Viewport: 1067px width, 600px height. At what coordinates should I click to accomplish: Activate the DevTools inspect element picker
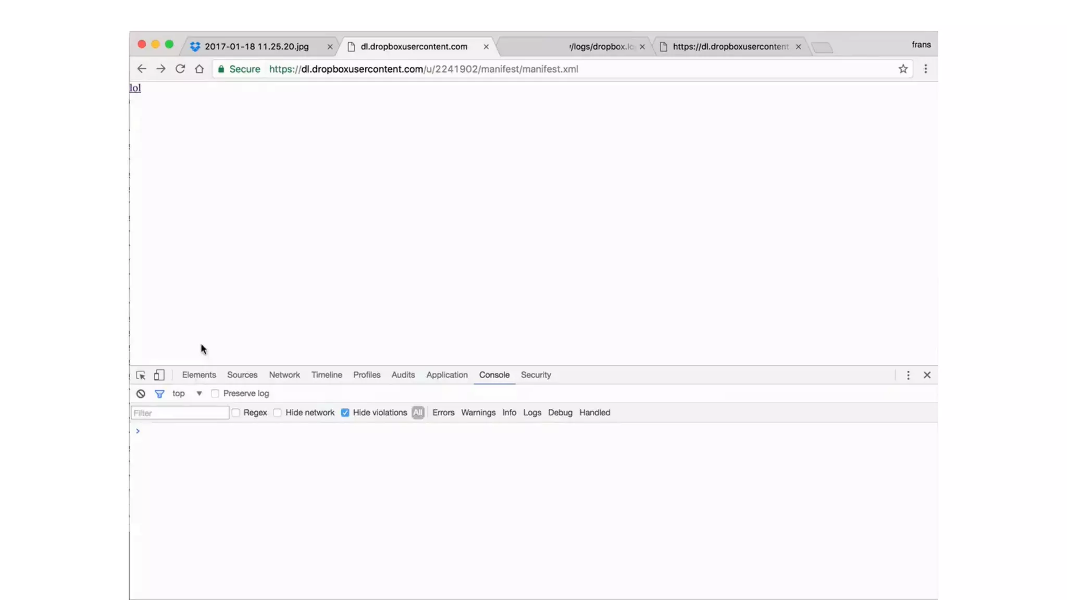(x=141, y=375)
